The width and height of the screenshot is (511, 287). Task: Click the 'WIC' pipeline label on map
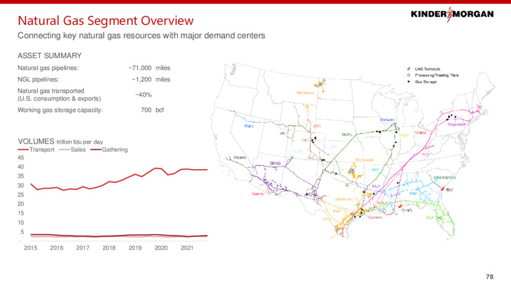pos(317,126)
